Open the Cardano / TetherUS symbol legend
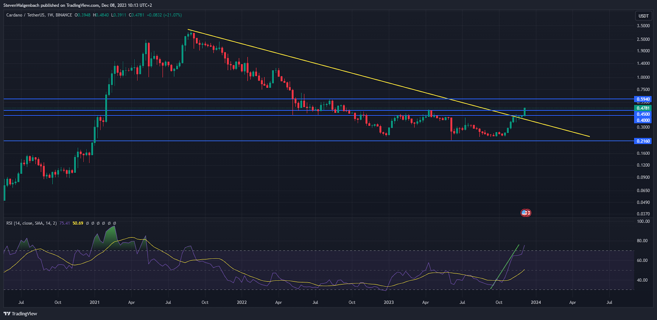Screen dimensions: 657x320 click(39, 15)
